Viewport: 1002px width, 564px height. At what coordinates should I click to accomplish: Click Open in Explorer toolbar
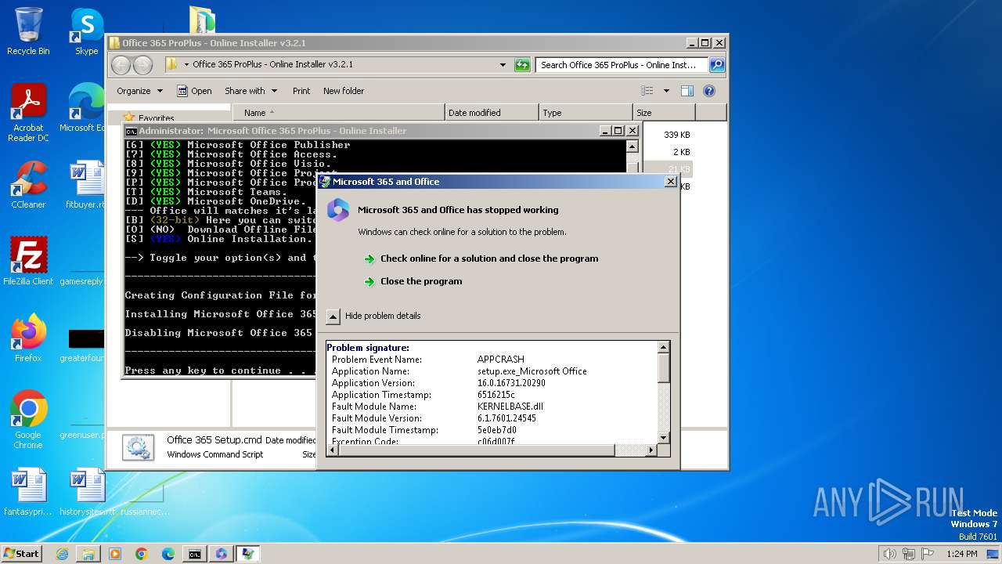194,91
